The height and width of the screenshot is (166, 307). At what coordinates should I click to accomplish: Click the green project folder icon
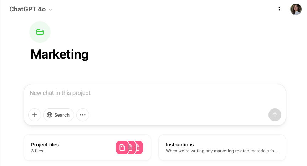(x=40, y=32)
